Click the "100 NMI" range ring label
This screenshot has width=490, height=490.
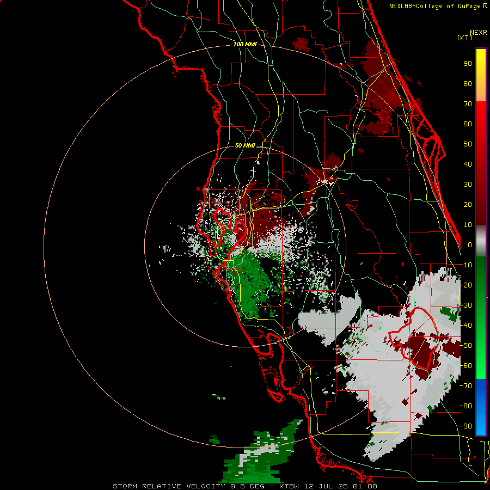(245, 45)
